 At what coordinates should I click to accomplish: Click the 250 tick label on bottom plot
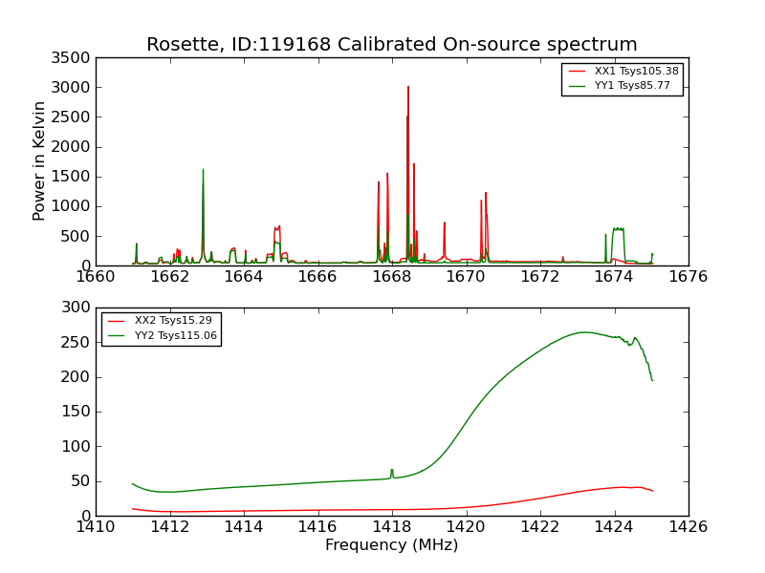tap(76, 343)
